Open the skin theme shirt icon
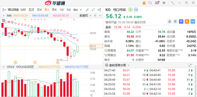 point(164,3)
